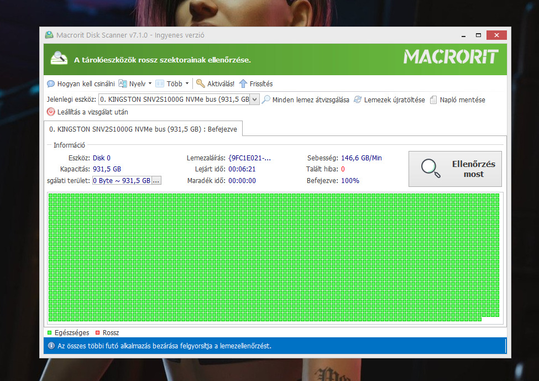Maximize the Macrorit Disk Scanner window
The width and height of the screenshot is (539, 381).
[x=478, y=35]
